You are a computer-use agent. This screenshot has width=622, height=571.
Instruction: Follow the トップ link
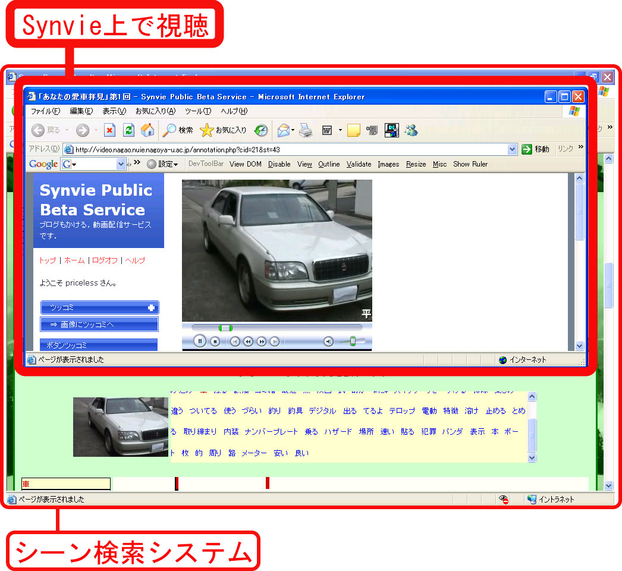pyautogui.click(x=47, y=261)
